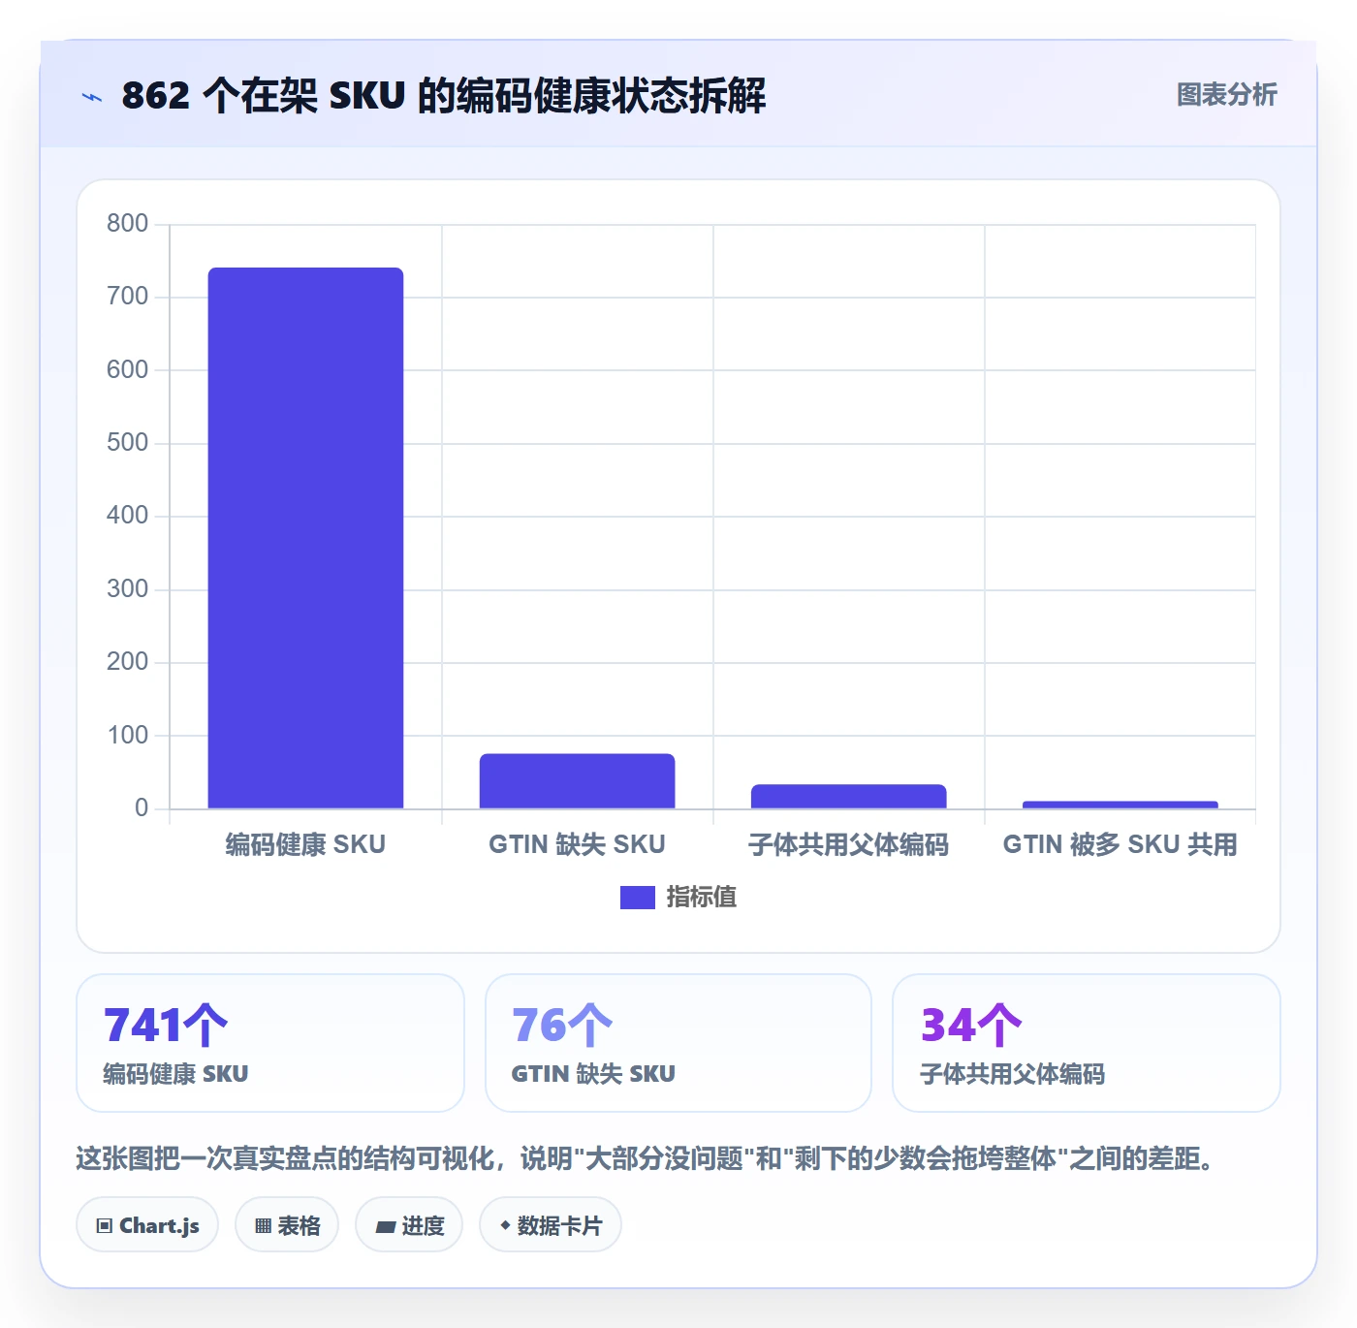
Task: Click the GTIN 缺失 SKU bar
Action: 577,781
